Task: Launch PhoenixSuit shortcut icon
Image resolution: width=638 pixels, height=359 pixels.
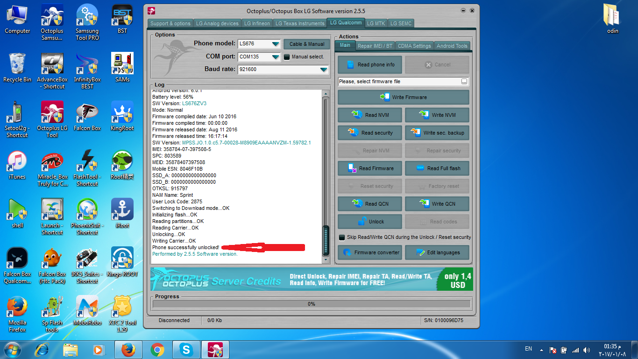Action: tap(87, 216)
